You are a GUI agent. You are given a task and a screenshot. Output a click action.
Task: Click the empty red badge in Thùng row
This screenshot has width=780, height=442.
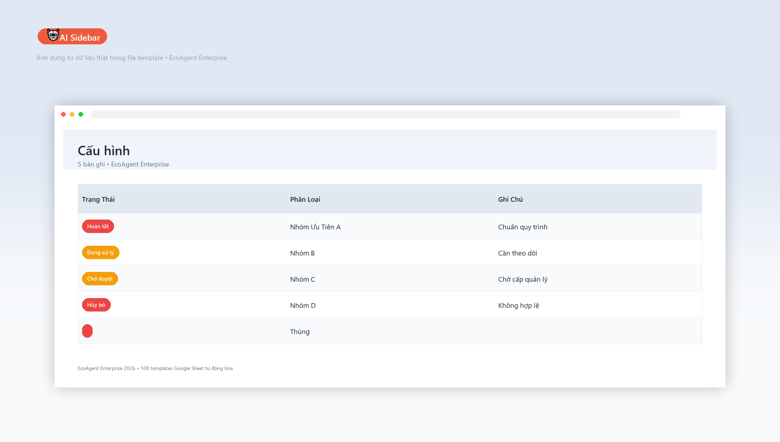click(87, 331)
